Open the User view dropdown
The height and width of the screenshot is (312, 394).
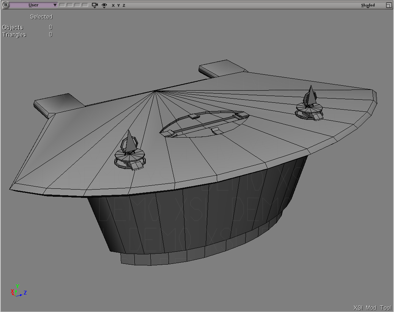coord(33,5)
